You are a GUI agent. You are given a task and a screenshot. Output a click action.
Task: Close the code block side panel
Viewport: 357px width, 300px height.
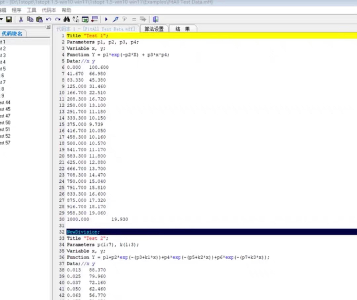[x=48, y=27]
